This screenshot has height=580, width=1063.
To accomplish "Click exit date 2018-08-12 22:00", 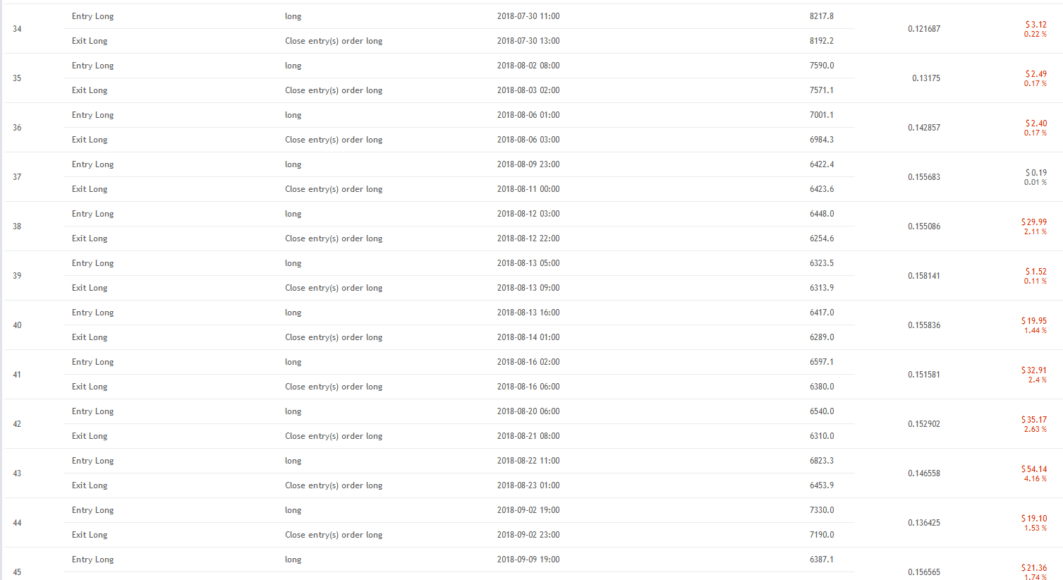I will coord(528,238).
